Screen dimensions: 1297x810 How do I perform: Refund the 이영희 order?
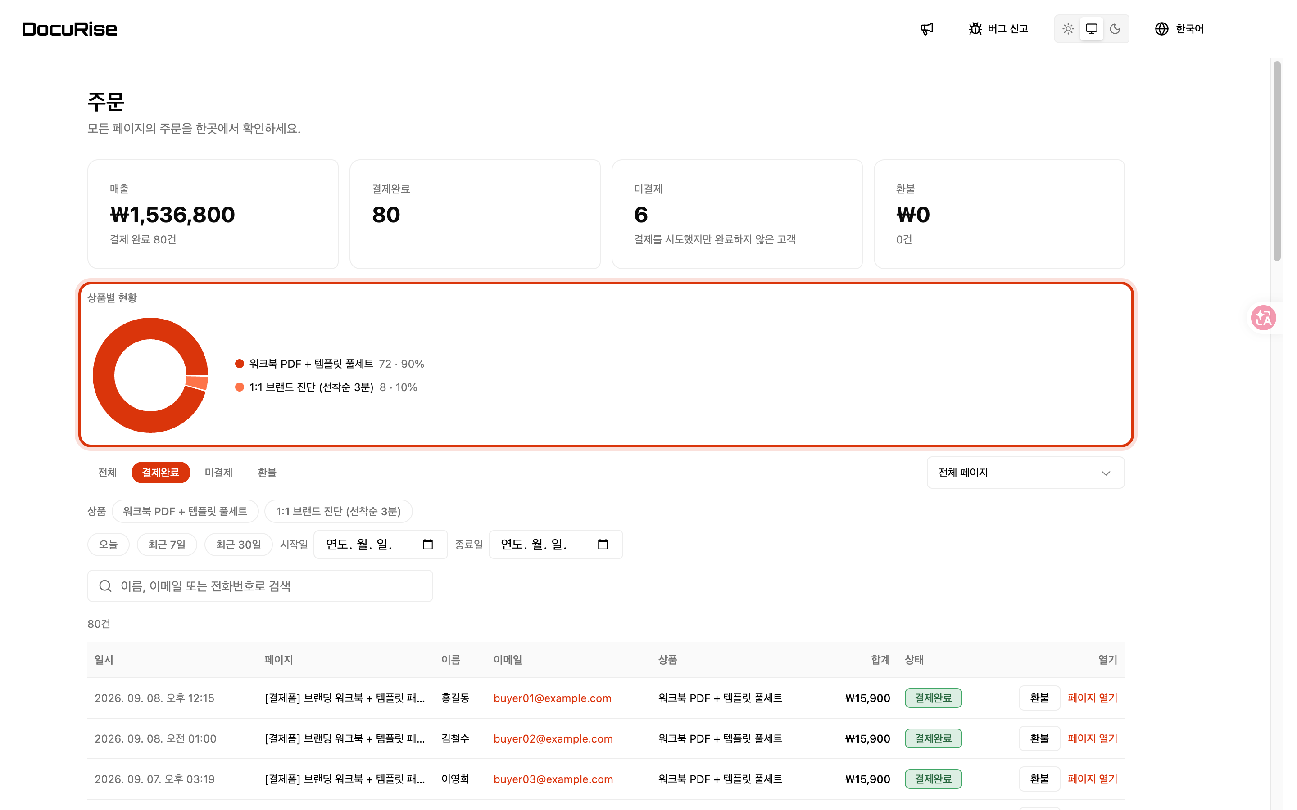1039,779
